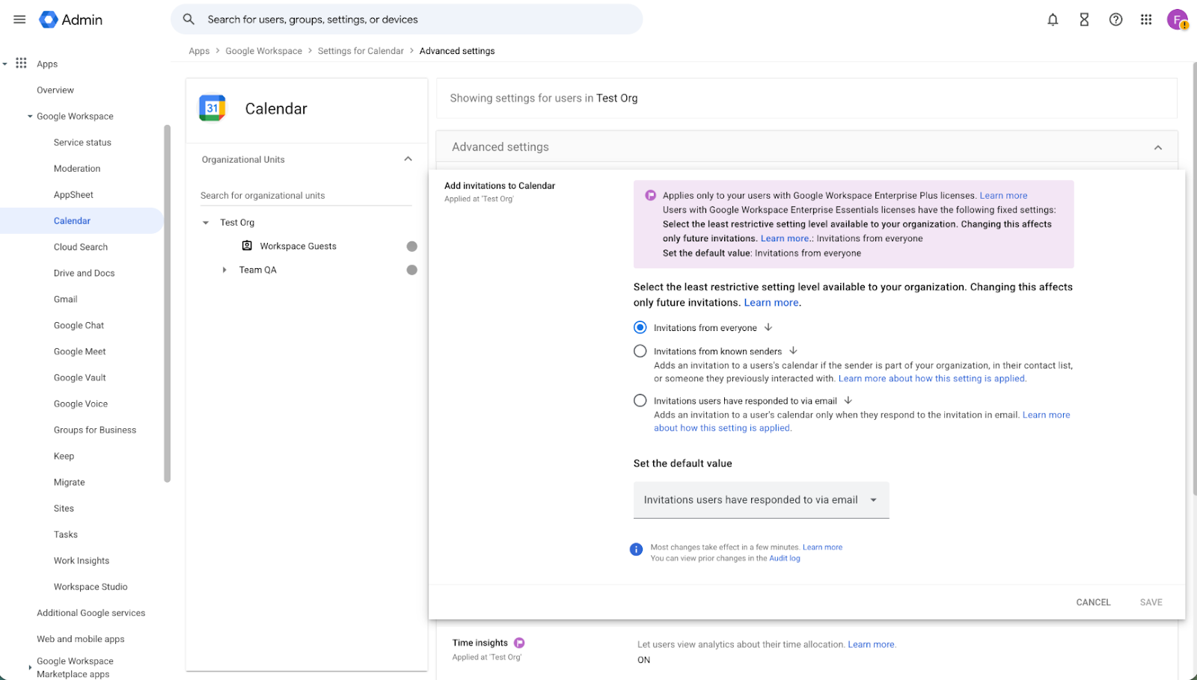This screenshot has width=1197, height=680.
Task: Click Search for organizational units field
Action: click(x=306, y=196)
